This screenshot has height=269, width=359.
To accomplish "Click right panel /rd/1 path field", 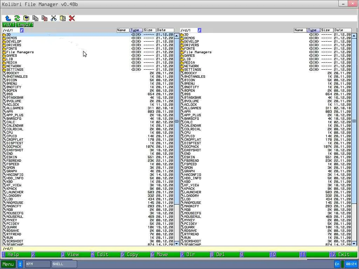I will tap(189, 30).
